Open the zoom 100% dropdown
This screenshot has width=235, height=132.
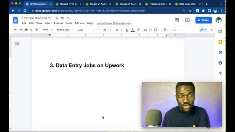point(47,30)
